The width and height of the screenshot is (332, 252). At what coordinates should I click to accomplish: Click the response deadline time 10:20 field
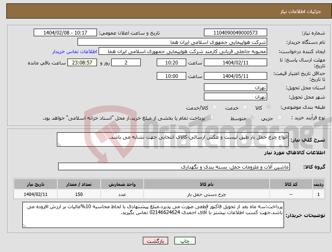(171, 62)
